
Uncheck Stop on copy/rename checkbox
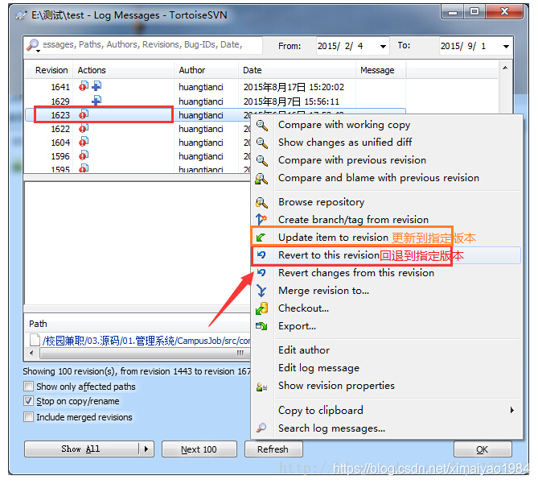tap(28, 400)
